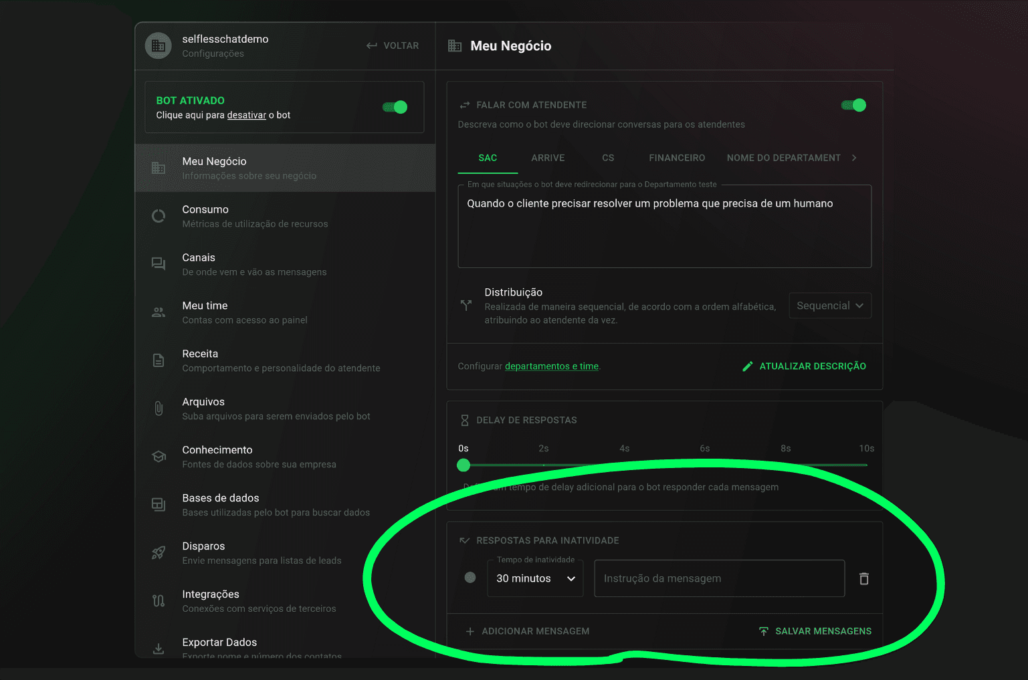
Task: Click the department redirect description text area
Action: coord(665,227)
